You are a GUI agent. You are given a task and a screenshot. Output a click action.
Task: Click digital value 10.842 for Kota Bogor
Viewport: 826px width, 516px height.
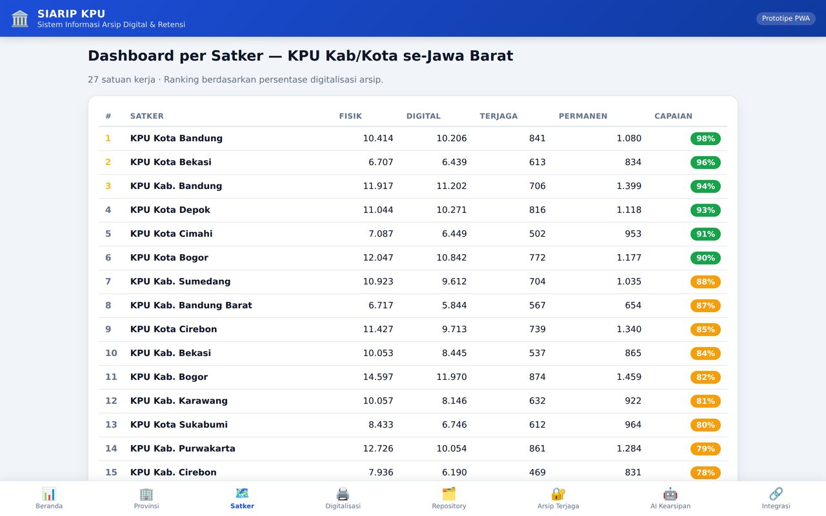(452, 258)
